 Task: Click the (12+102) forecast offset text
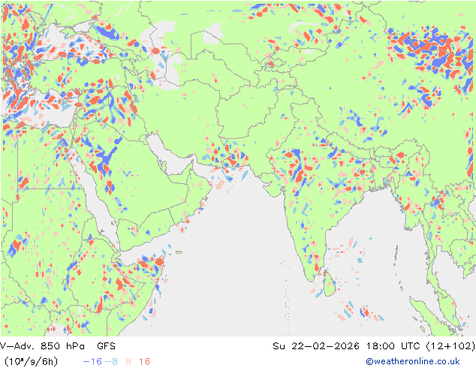point(450,345)
